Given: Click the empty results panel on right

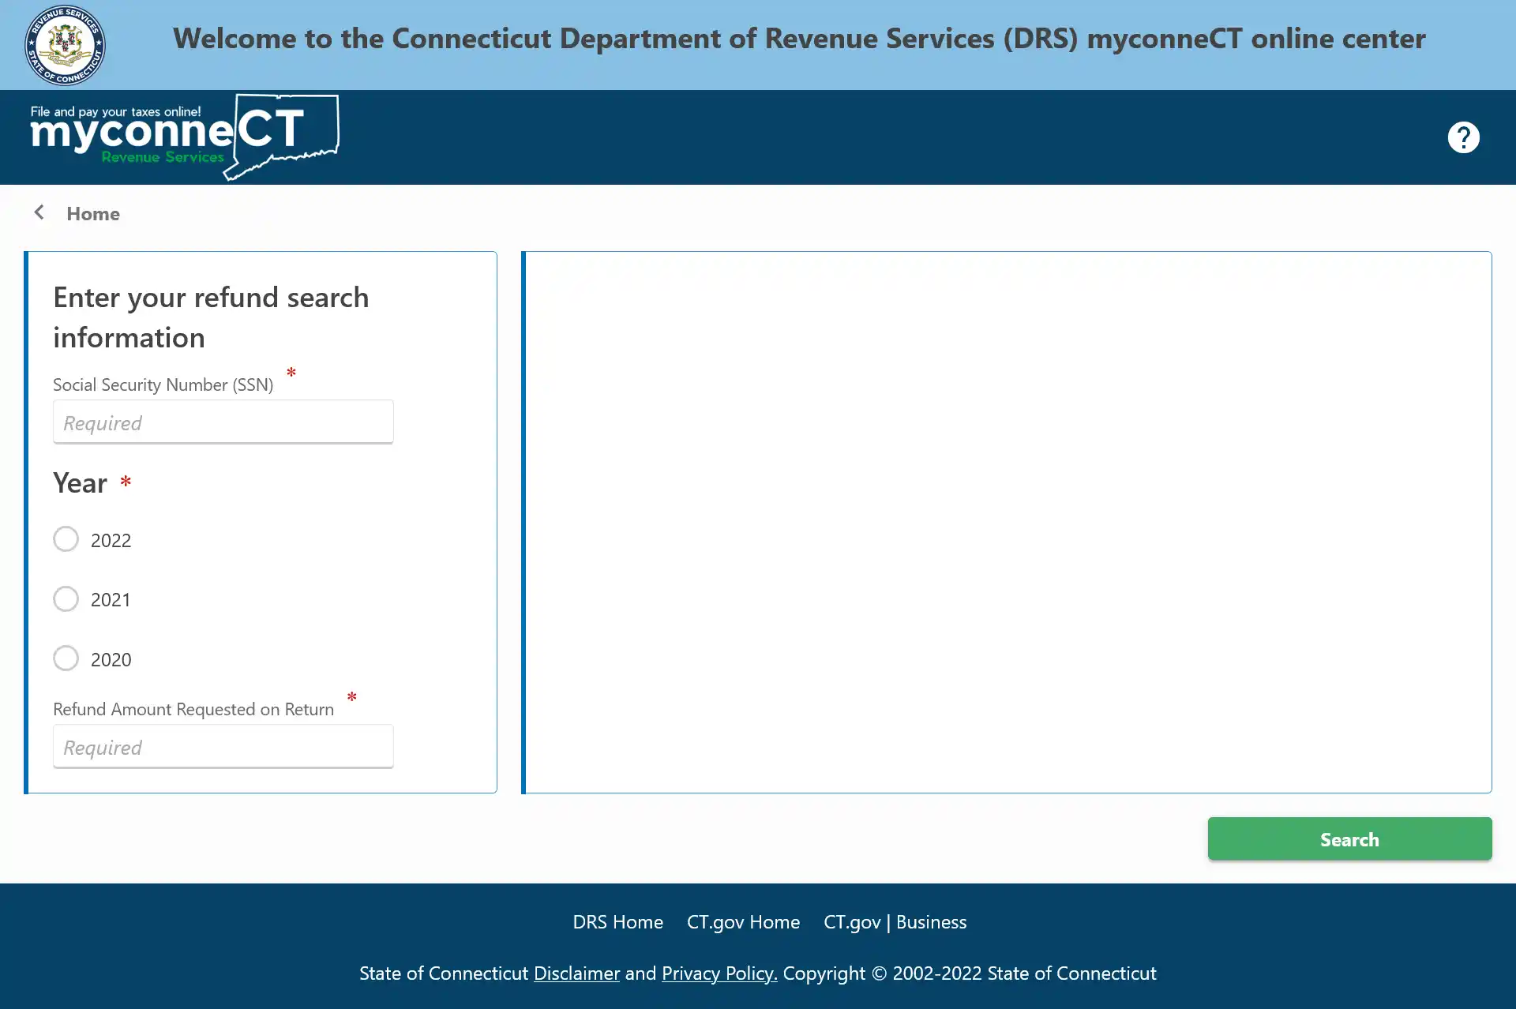Looking at the screenshot, I should click(1007, 522).
